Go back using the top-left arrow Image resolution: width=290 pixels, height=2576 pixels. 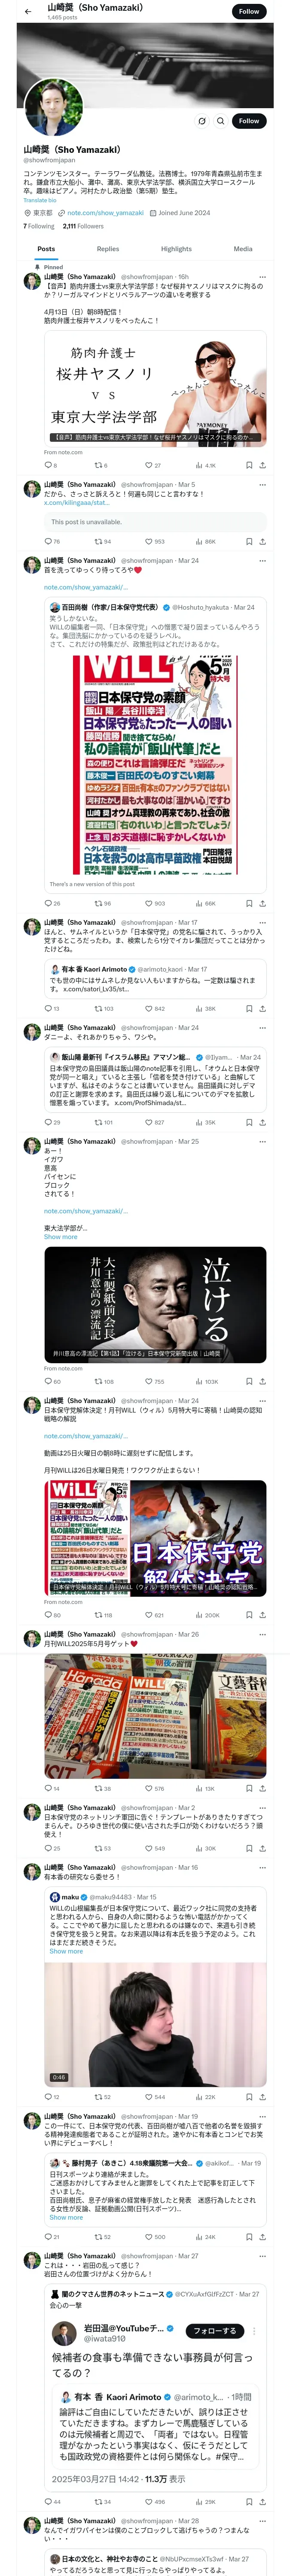click(x=28, y=12)
